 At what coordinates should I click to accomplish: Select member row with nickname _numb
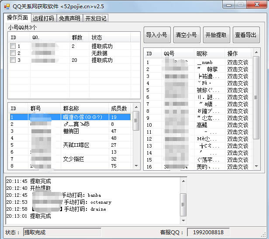[x=199, y=62]
